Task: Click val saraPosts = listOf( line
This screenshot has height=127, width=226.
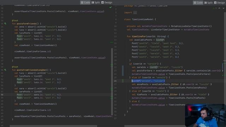Action: 28,92
